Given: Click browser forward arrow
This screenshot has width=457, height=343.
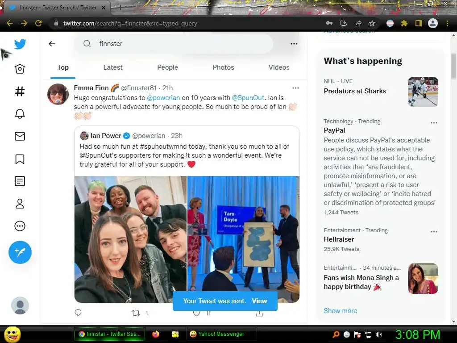Looking at the screenshot, I should pyautogui.click(x=24, y=23).
